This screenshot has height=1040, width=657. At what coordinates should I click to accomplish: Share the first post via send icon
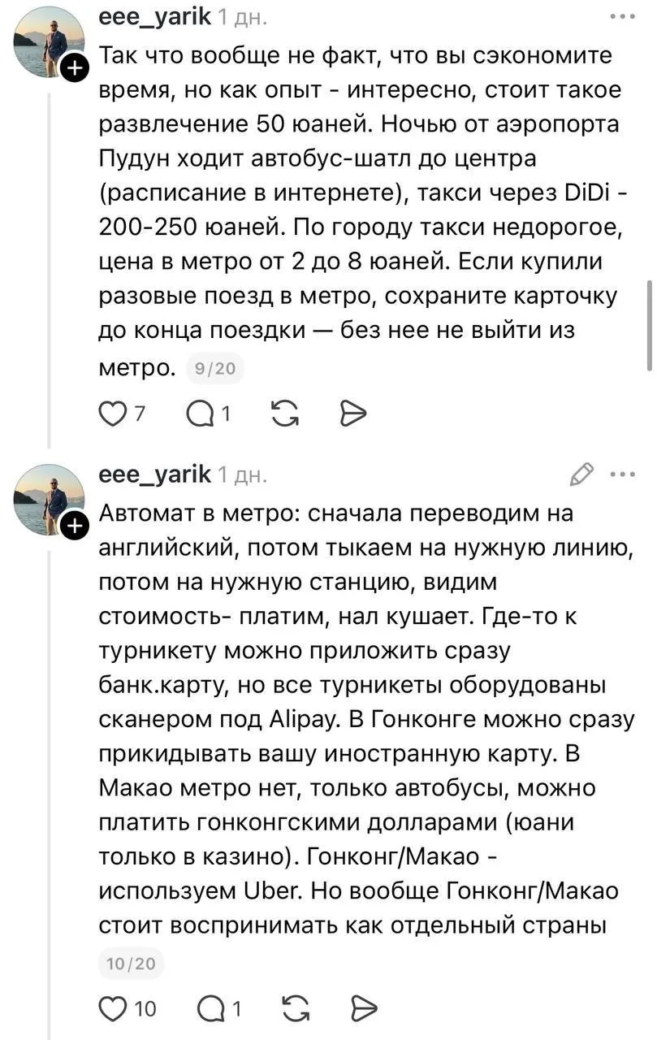pyautogui.click(x=352, y=414)
